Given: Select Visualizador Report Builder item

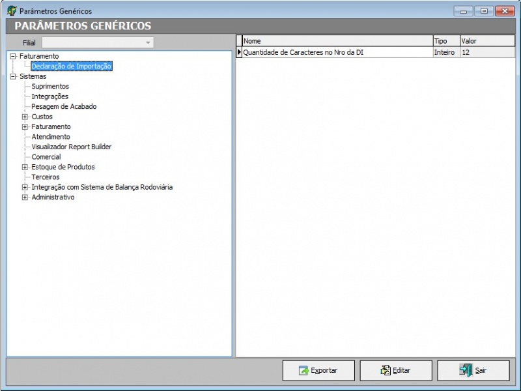Looking at the screenshot, I should pyautogui.click(x=71, y=147).
